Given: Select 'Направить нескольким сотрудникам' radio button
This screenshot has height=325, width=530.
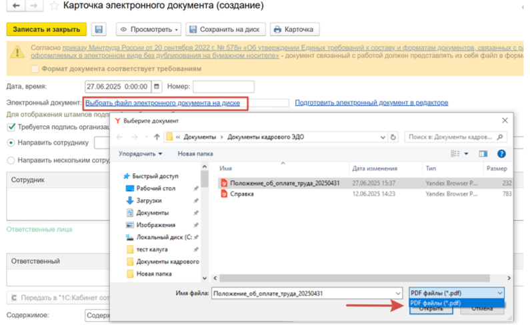Looking at the screenshot, I should (11, 161).
